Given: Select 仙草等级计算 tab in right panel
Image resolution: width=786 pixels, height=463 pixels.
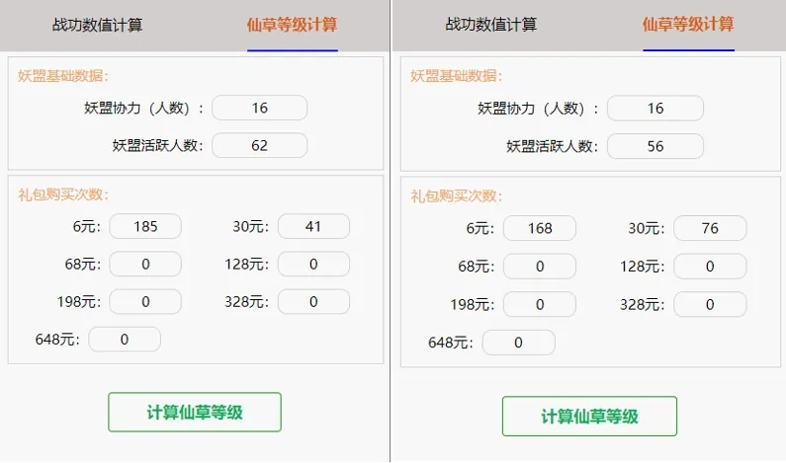Looking at the screenshot, I should pos(688,25).
